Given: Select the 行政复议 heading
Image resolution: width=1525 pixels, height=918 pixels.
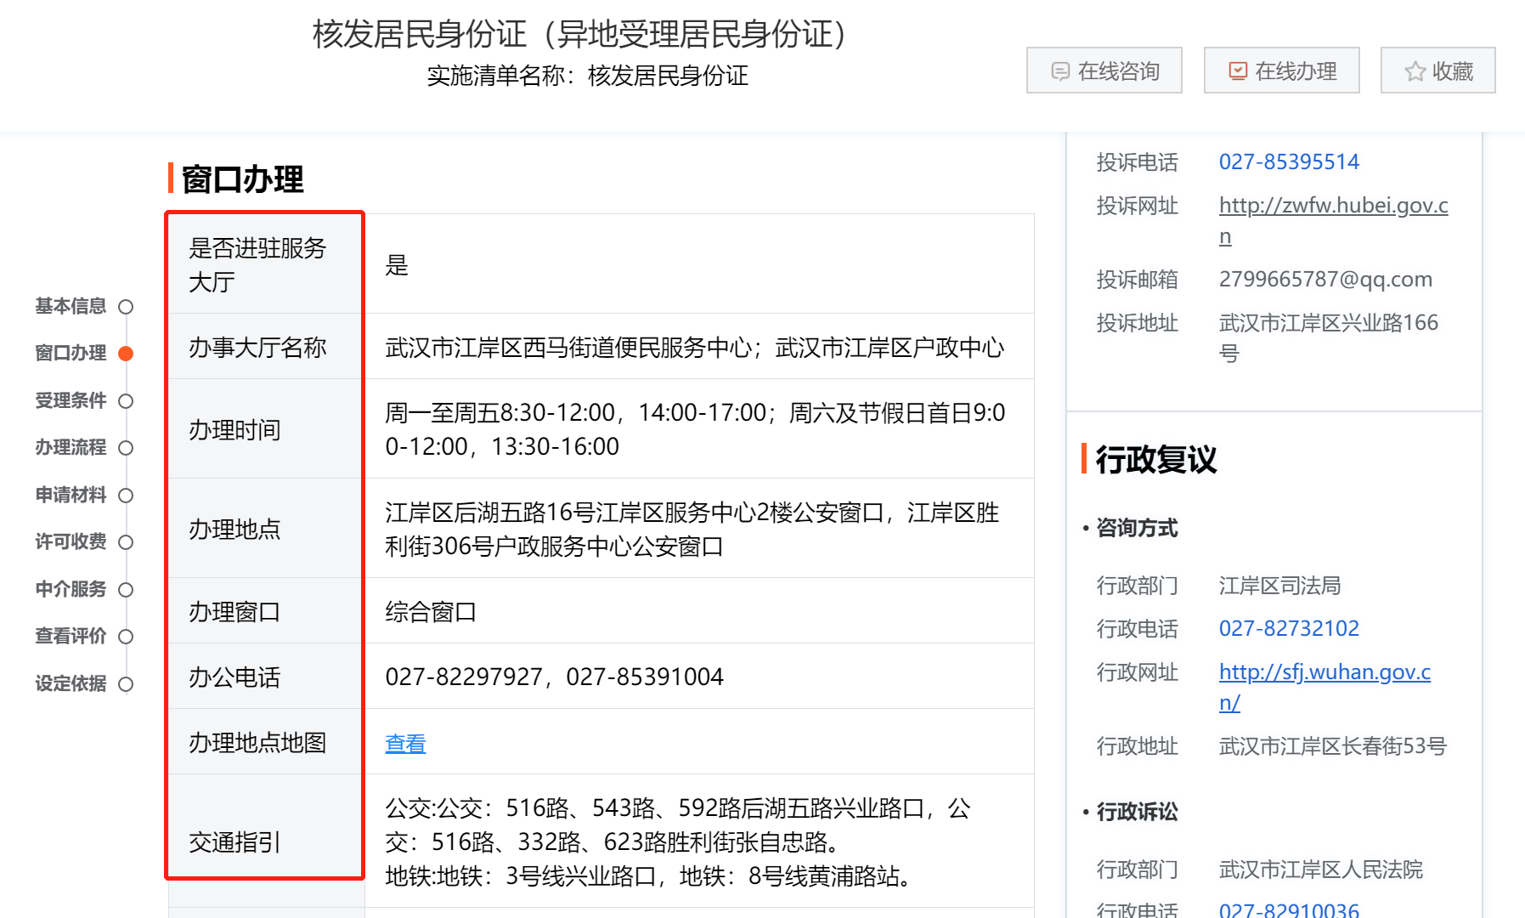Looking at the screenshot, I should [1156, 459].
